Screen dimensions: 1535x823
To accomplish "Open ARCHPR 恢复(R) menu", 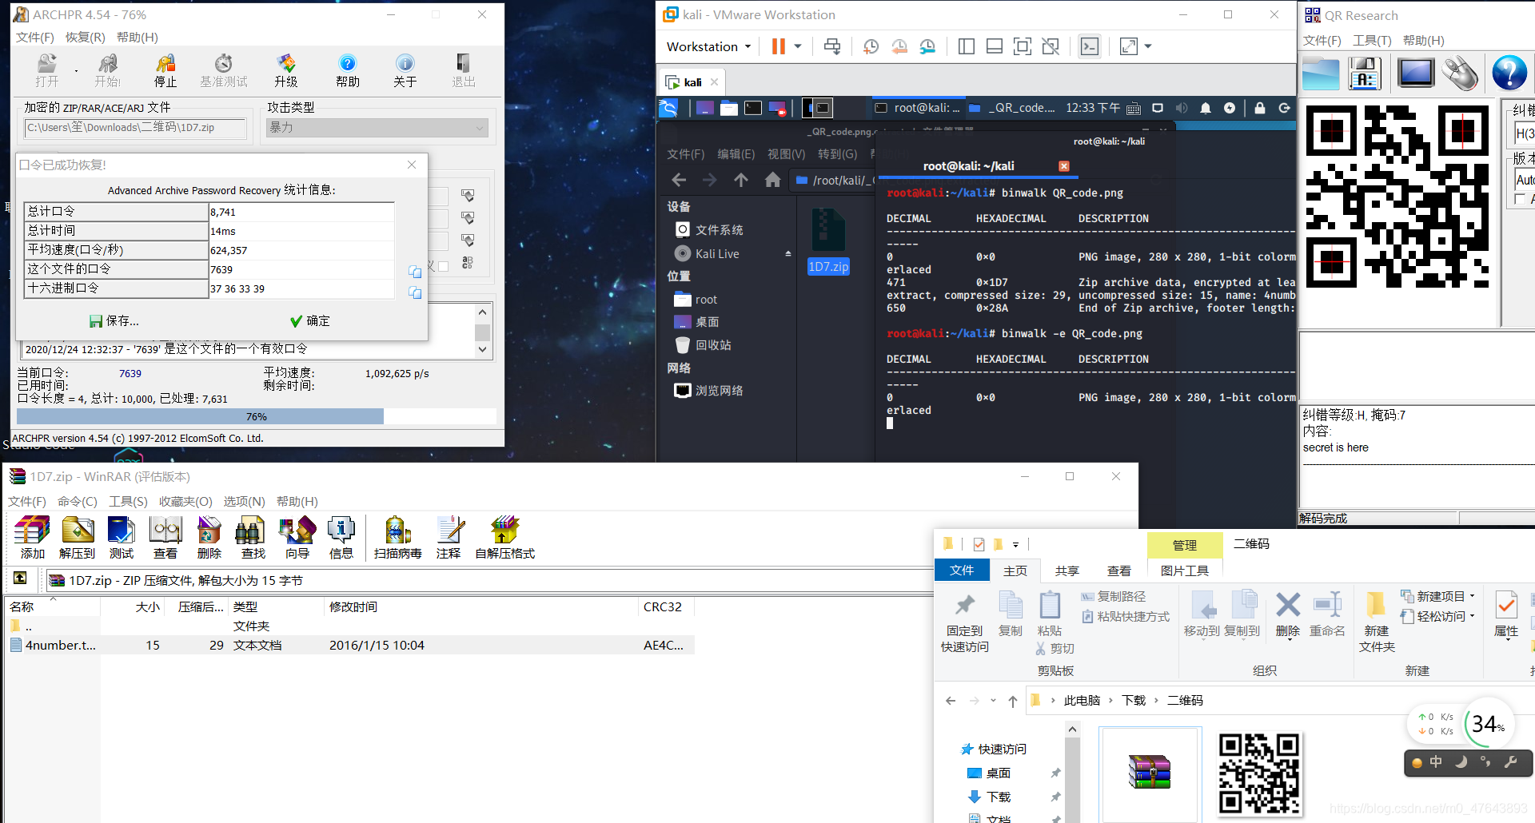I will [86, 38].
